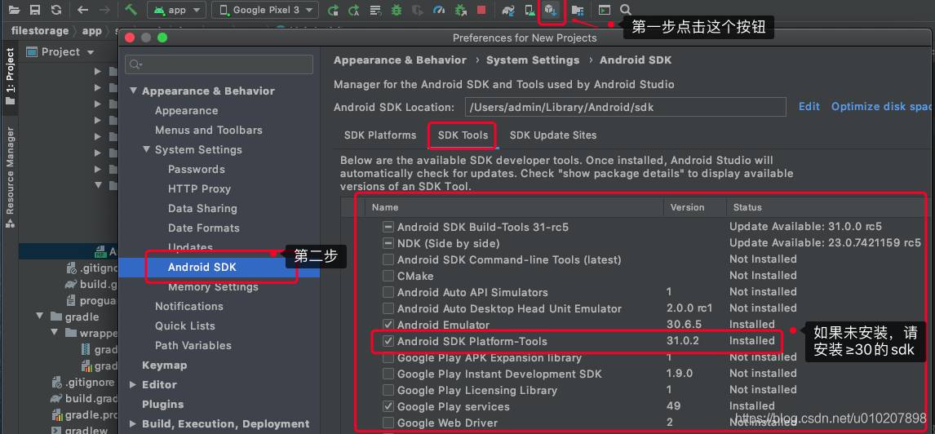Open the Project Structure toolbar icon

[x=577, y=10]
